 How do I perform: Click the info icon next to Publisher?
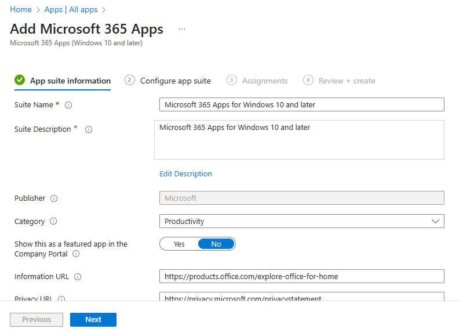coord(54,198)
